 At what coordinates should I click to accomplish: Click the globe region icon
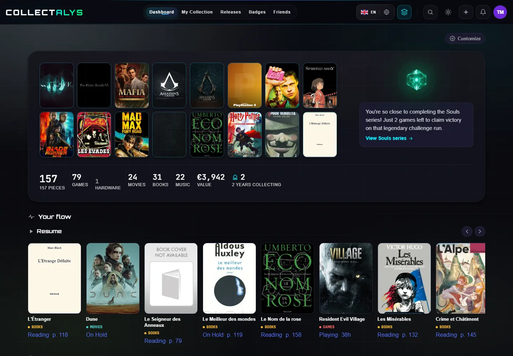[387, 12]
